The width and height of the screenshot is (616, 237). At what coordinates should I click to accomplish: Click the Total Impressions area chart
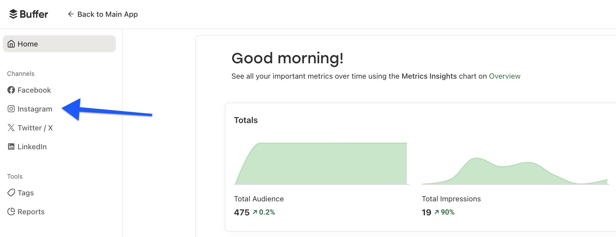pos(514,171)
